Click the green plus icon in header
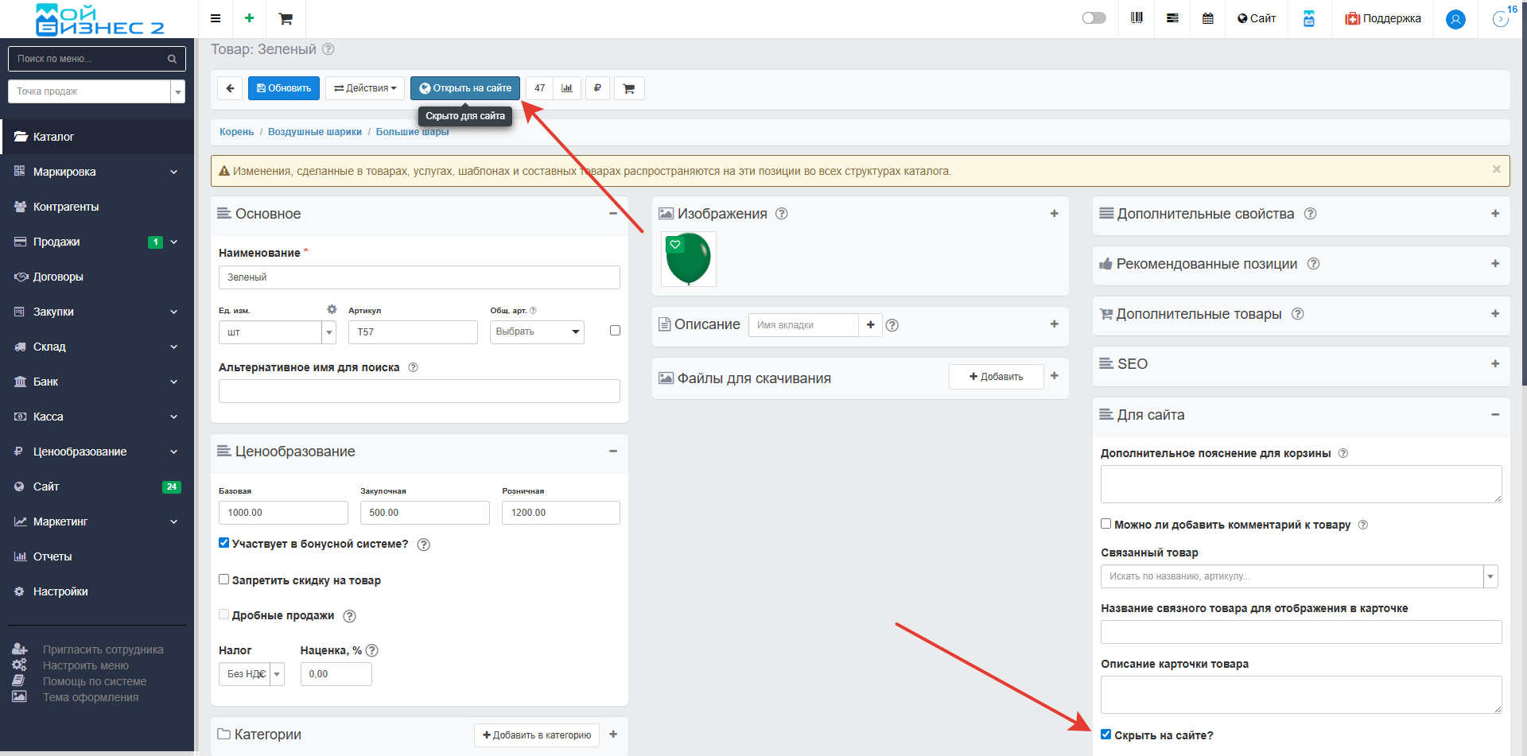The width and height of the screenshot is (1527, 756). (249, 18)
